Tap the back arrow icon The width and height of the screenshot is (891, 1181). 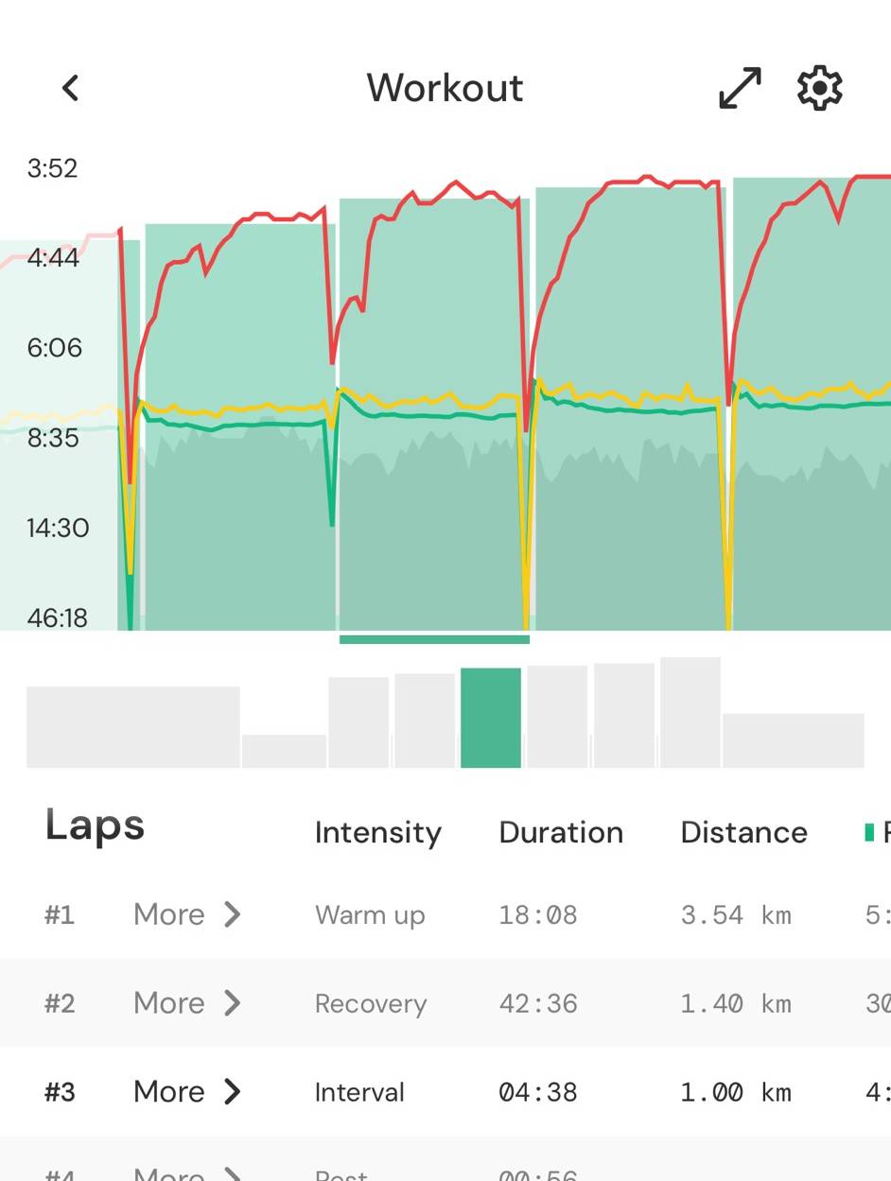pos(70,88)
